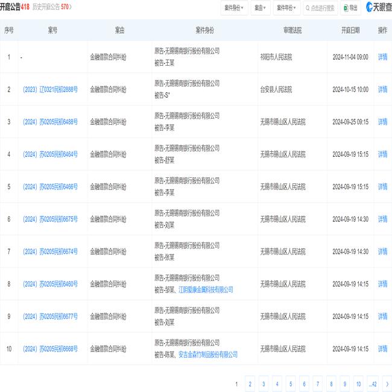Open case (2024)苏0205民初6488号
This screenshot has width=392, height=392.
tap(50, 122)
